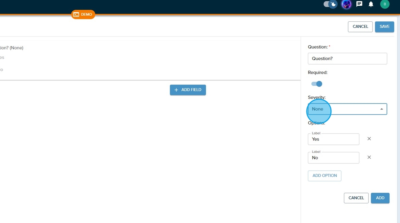Disable the Required toggle

[x=317, y=84]
